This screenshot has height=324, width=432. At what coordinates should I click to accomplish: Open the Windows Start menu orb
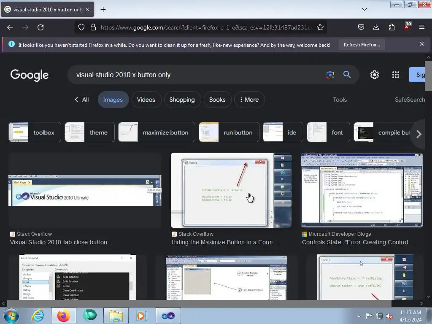point(11,316)
